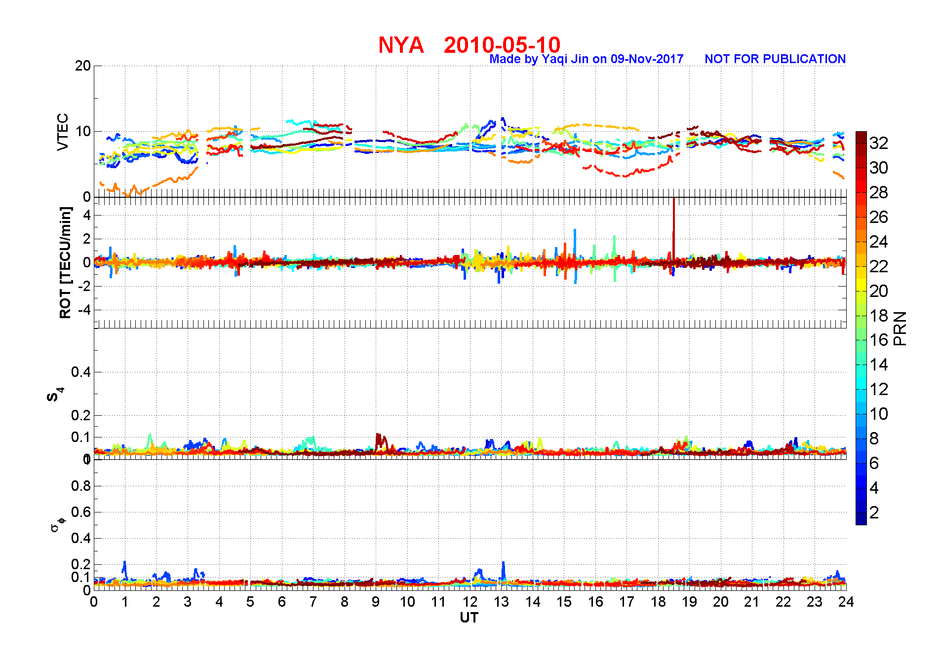The height and width of the screenshot is (656, 940).
Task: Click the UT x-axis tick label "7"
Action: pyautogui.click(x=313, y=602)
